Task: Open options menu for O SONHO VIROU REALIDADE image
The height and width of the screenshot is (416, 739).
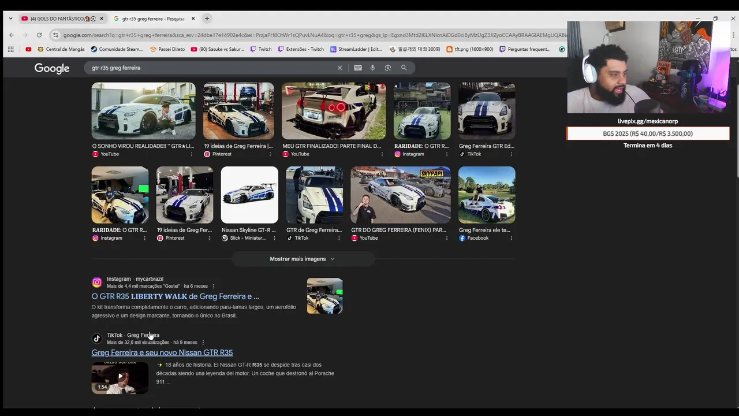Action: coord(191,154)
